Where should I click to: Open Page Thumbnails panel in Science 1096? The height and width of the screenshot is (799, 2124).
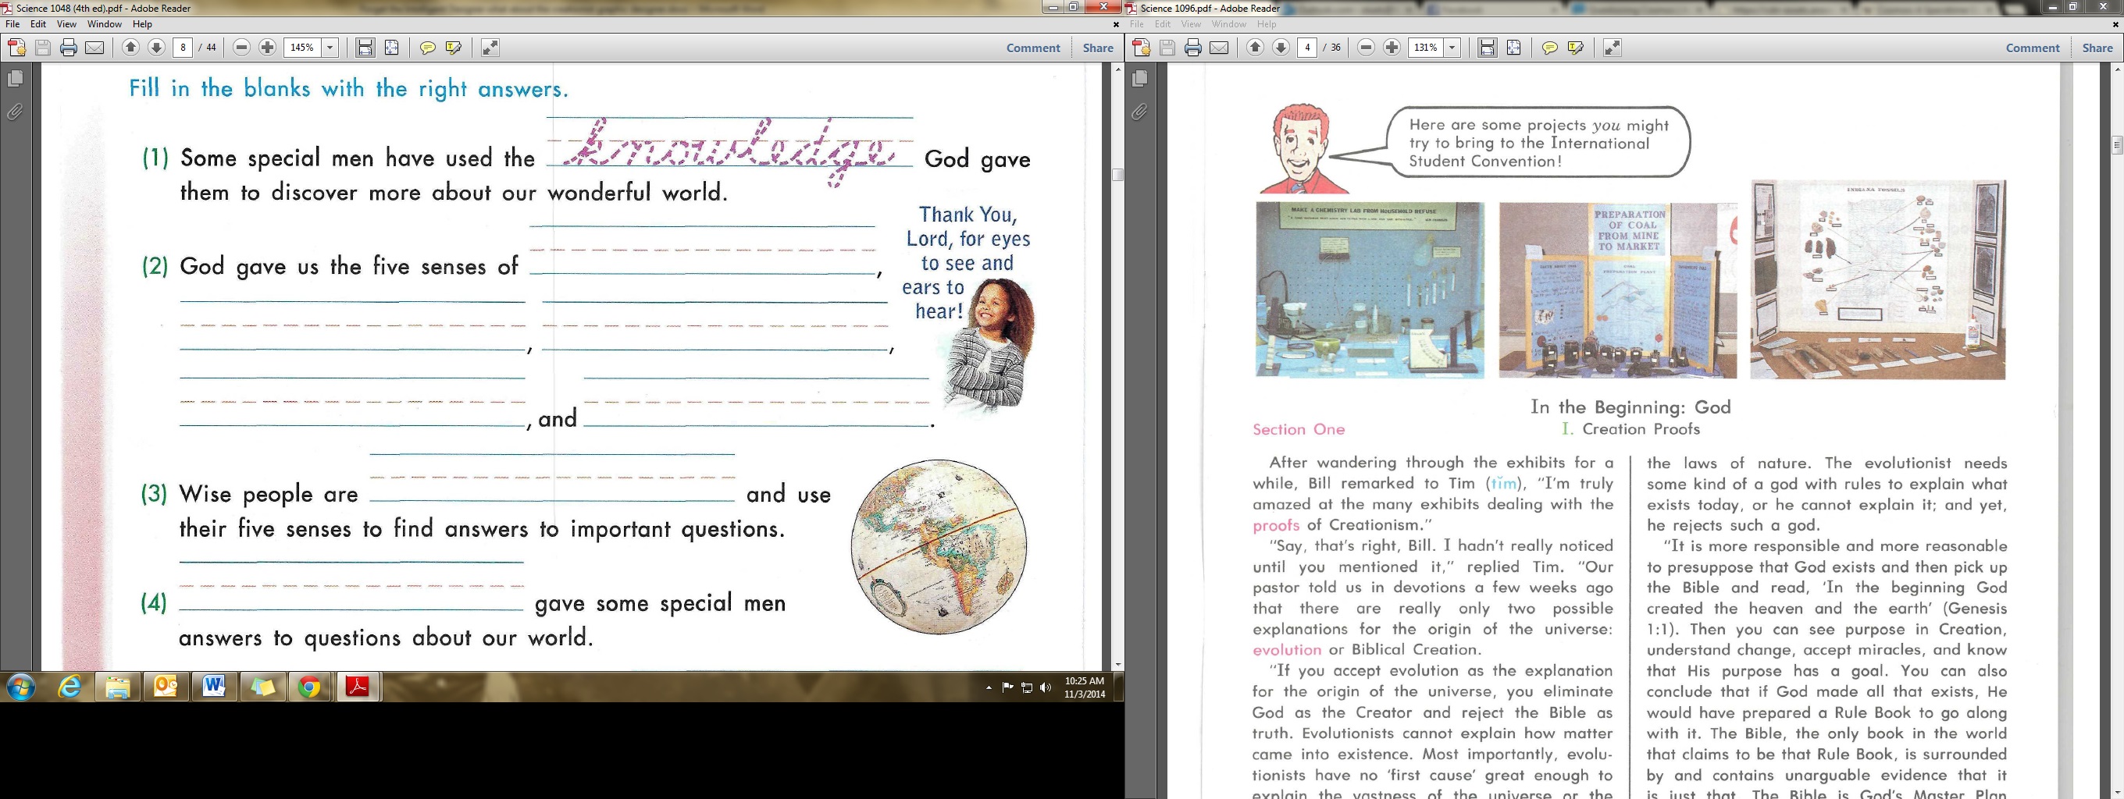click(x=1139, y=79)
